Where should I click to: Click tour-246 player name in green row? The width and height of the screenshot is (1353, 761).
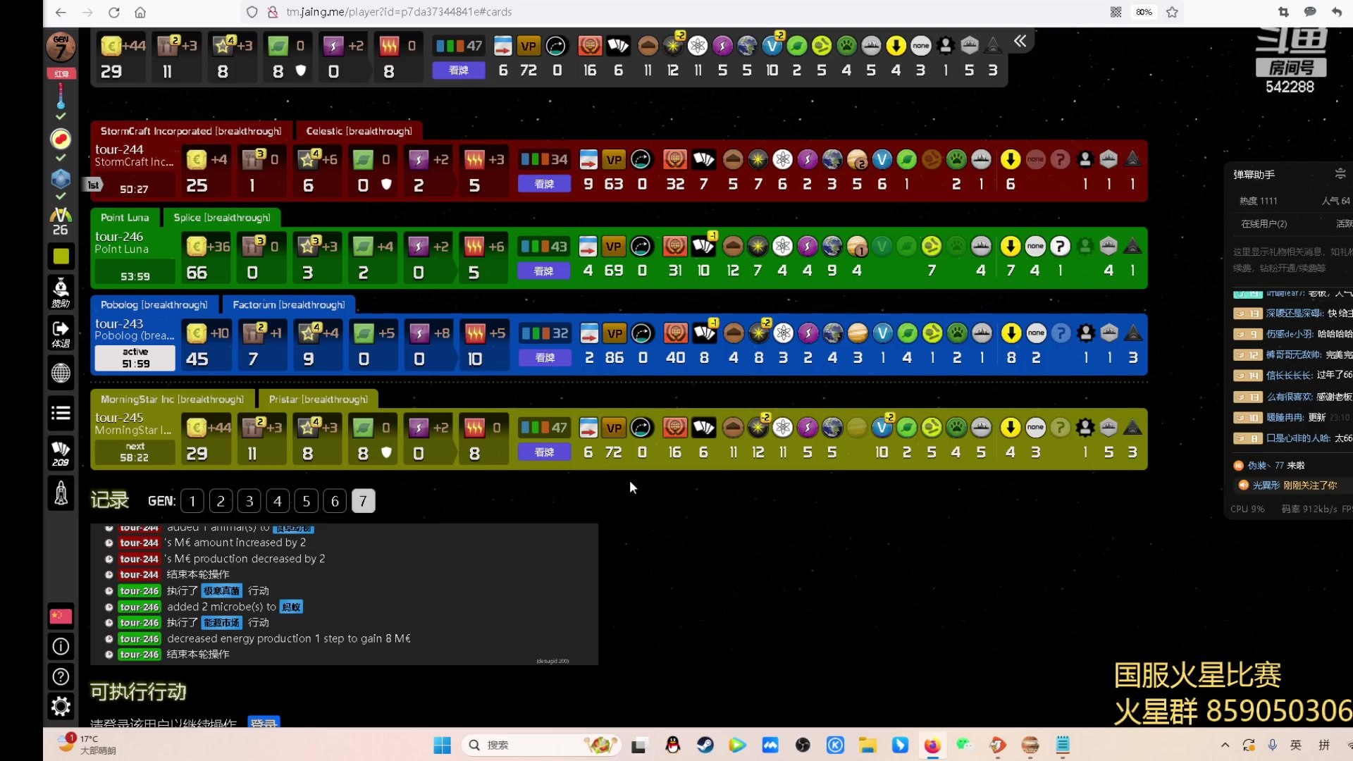click(x=119, y=237)
